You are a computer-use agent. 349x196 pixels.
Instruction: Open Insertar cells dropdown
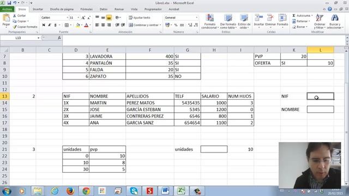tap(259, 21)
